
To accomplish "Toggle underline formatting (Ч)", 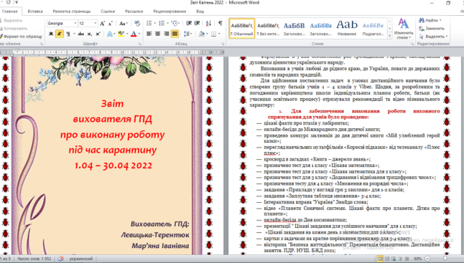I will point(68,34).
